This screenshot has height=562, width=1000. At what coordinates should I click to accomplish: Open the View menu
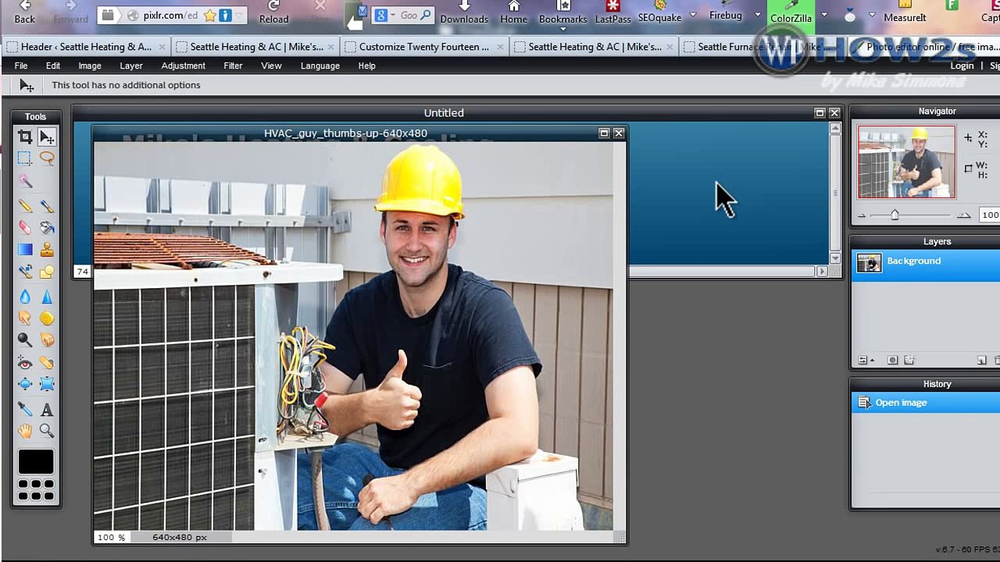click(x=271, y=66)
